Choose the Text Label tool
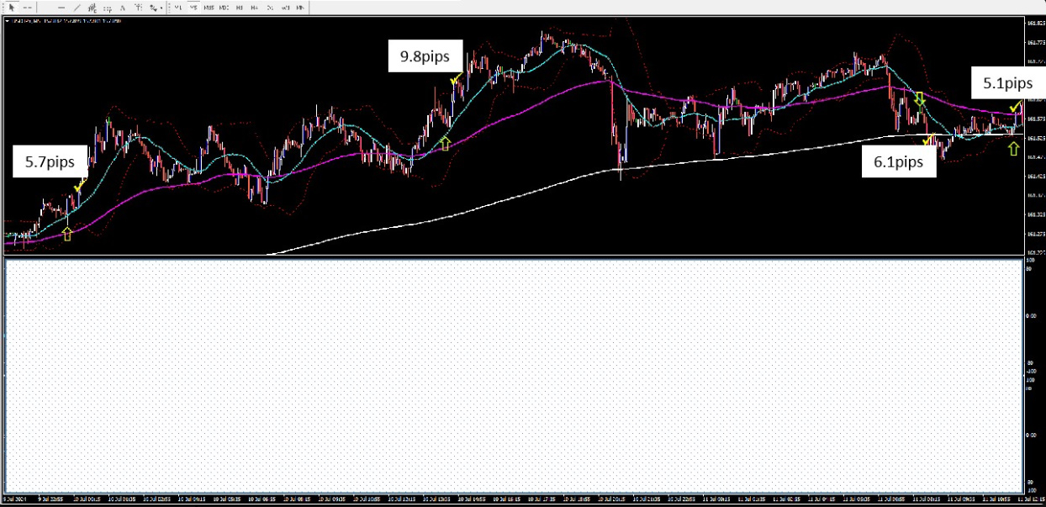 [x=139, y=8]
